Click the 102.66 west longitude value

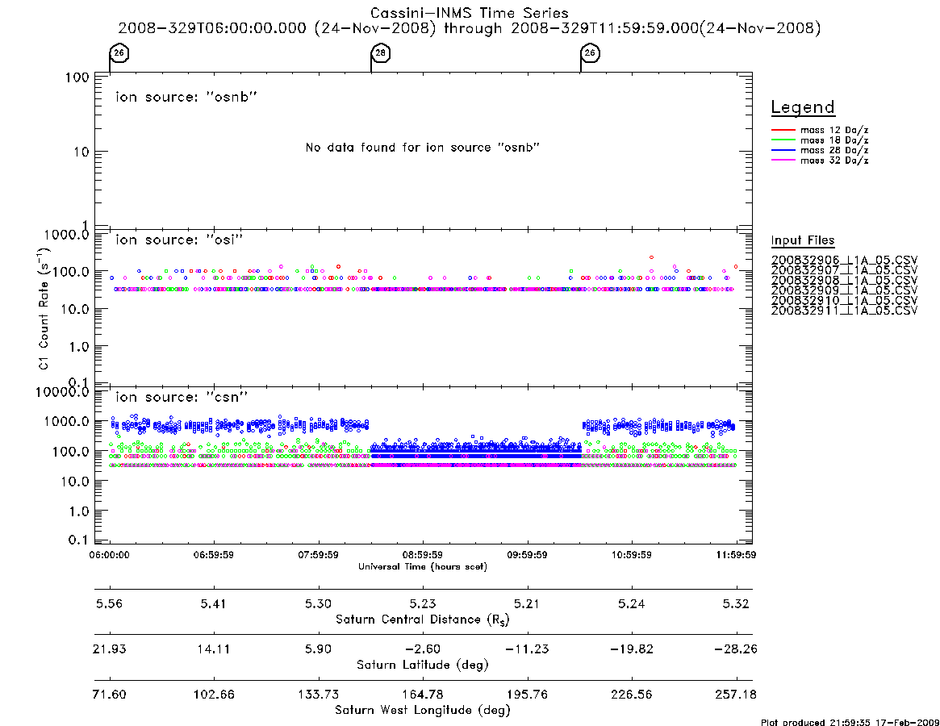(214, 695)
